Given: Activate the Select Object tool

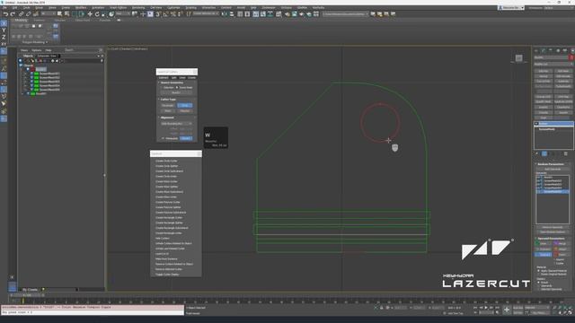Looking at the screenshot, I should 60,14.
